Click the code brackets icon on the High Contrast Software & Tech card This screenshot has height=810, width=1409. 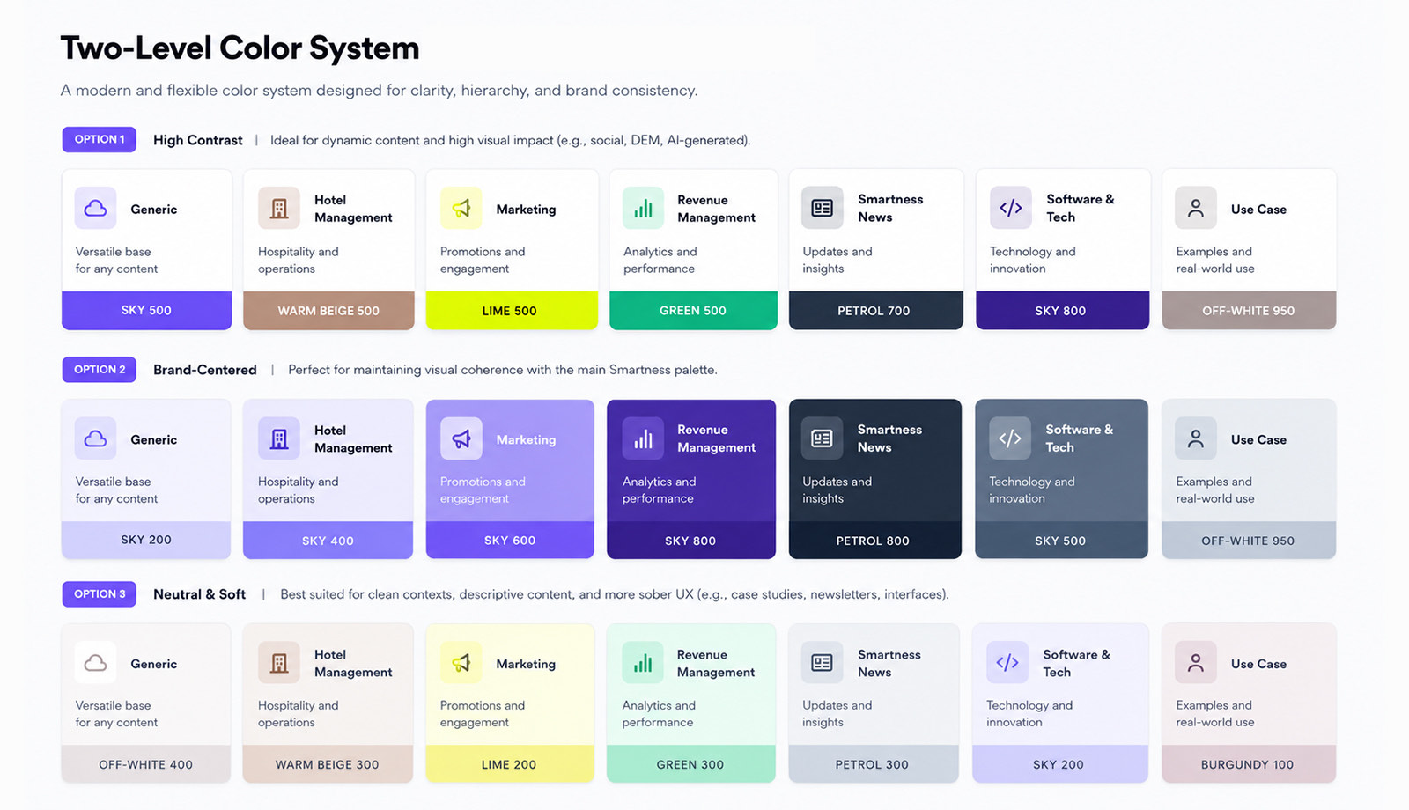[x=1011, y=208]
